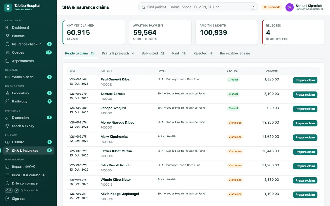The image size is (330, 206).
Task: Click the Insurance check-in shield icon
Action: 7,44
